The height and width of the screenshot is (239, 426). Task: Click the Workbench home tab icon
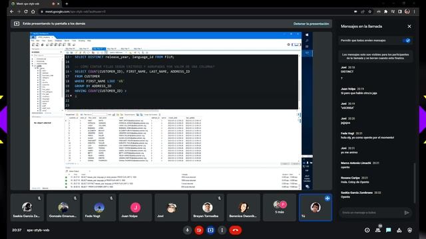pos(33,37)
